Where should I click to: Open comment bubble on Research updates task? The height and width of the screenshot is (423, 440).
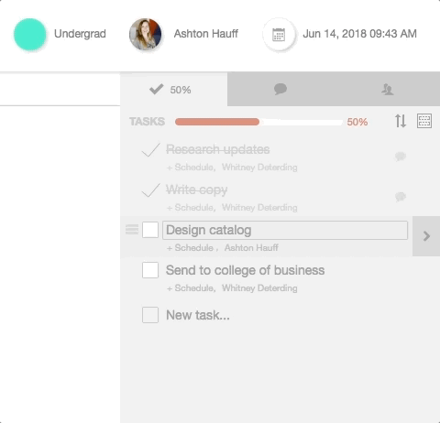point(401,157)
